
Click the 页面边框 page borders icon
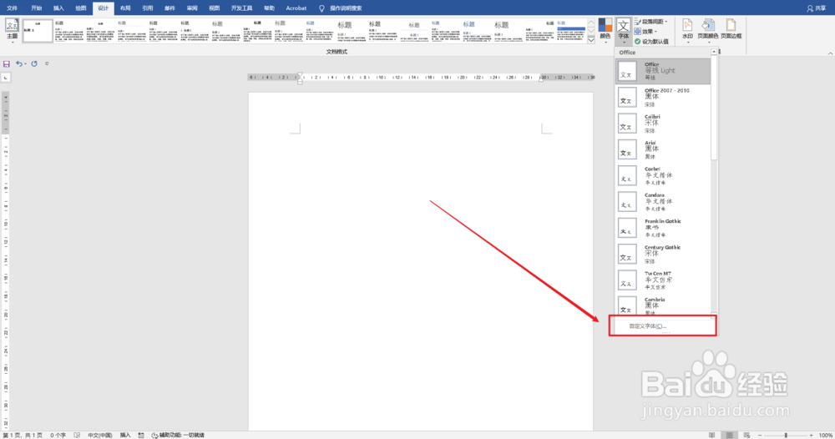pos(731,30)
